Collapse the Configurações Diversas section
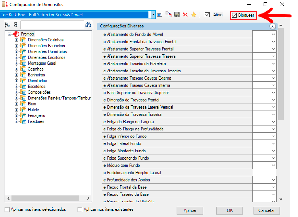Viewport: 298px width, 217px height. 272,26
